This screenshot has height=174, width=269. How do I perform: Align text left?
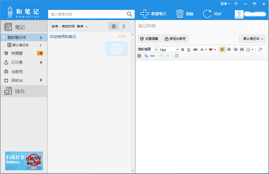pyautogui.click(x=222, y=50)
